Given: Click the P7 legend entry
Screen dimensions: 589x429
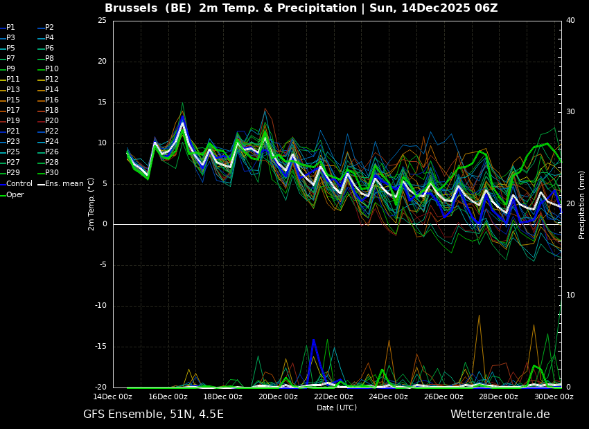Looking at the screenshot, I should [x=10, y=59].
